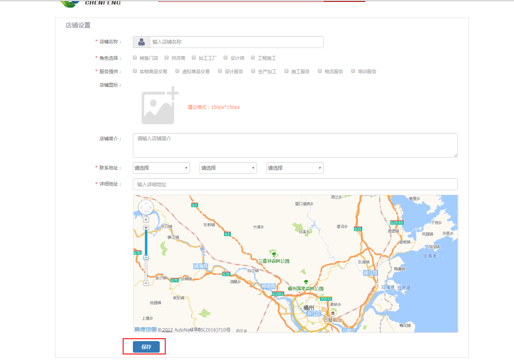The width and height of the screenshot is (514, 363).
Task: Focus the 输入详细地址 address field
Action: pos(295,184)
